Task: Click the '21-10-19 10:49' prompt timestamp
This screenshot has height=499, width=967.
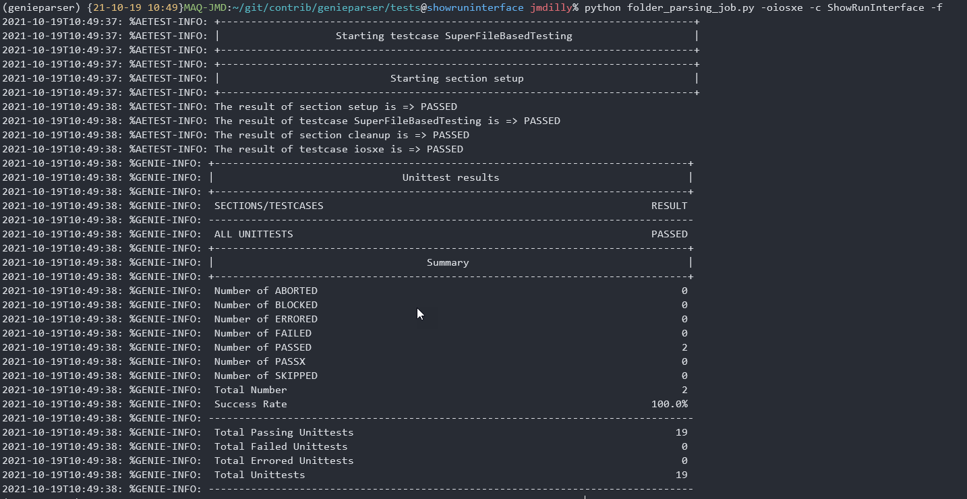Action: click(x=136, y=7)
